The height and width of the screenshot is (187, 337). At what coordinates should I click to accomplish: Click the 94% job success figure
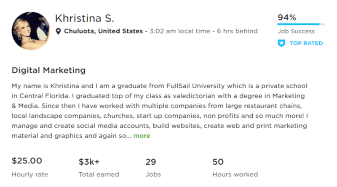(287, 17)
